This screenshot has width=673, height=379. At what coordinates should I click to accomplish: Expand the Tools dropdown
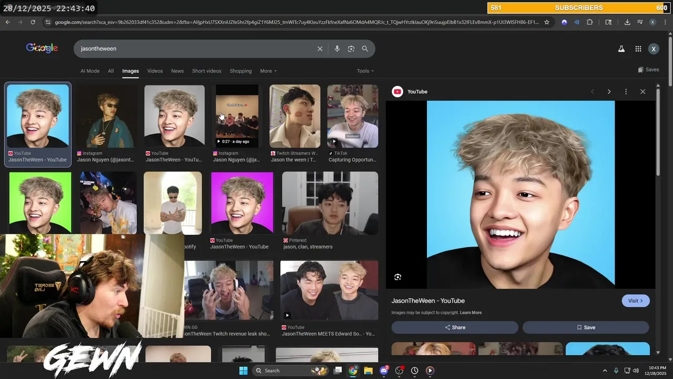pyautogui.click(x=365, y=71)
